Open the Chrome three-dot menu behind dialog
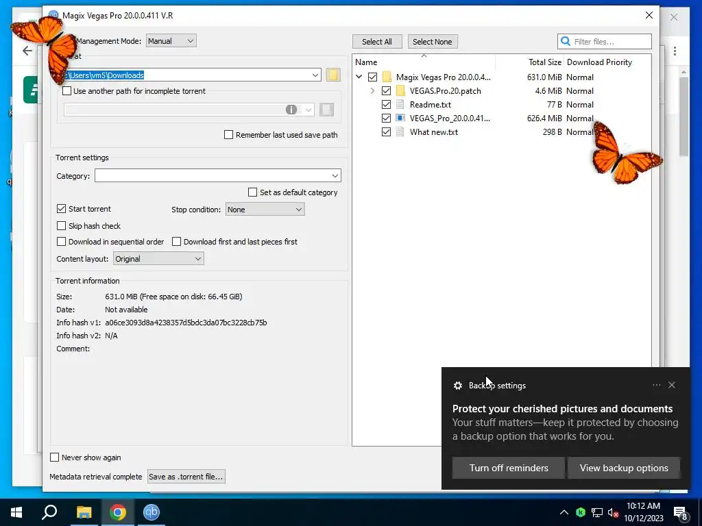The image size is (702, 526). 675,51
